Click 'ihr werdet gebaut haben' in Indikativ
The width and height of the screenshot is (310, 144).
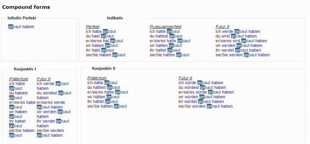click(238, 50)
